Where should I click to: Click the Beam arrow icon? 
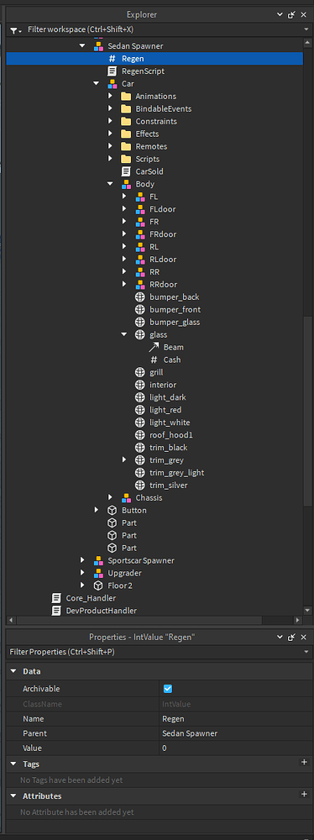point(154,347)
